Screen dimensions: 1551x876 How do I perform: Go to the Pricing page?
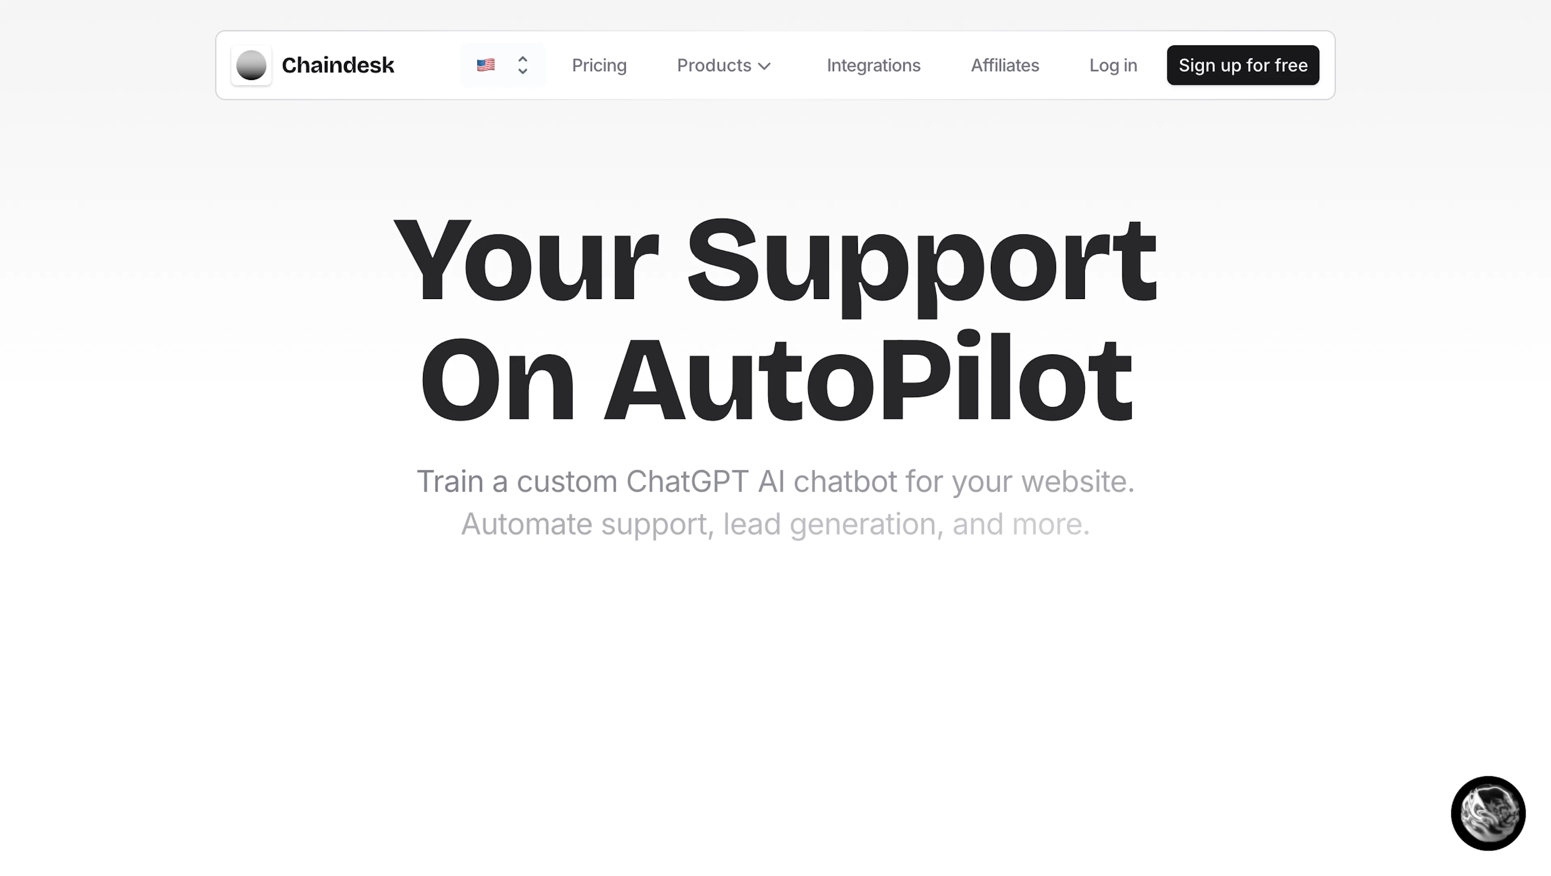pos(599,65)
